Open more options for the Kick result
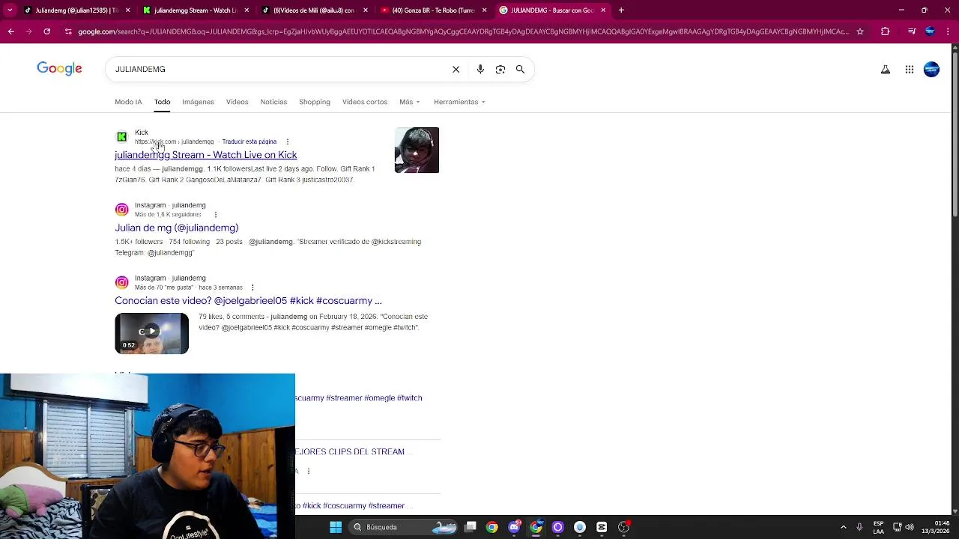959x539 pixels. 287,141
